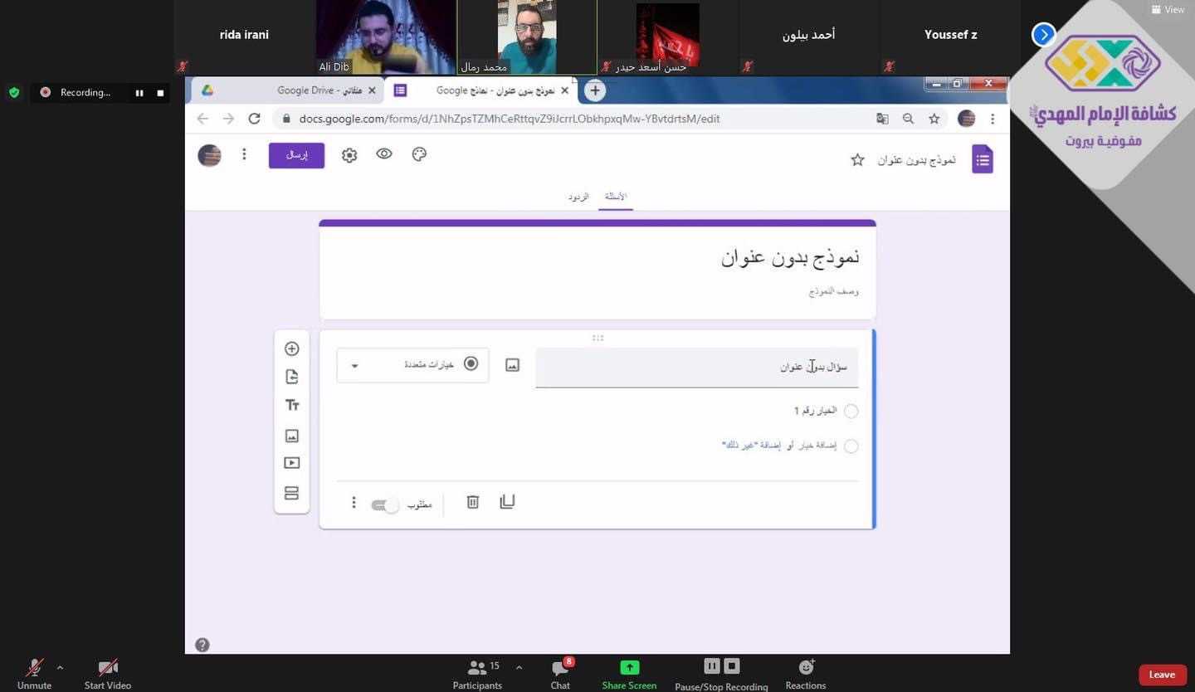1195x692 pixels.
Task: Click the red Leave meeting button
Action: [1161, 675]
